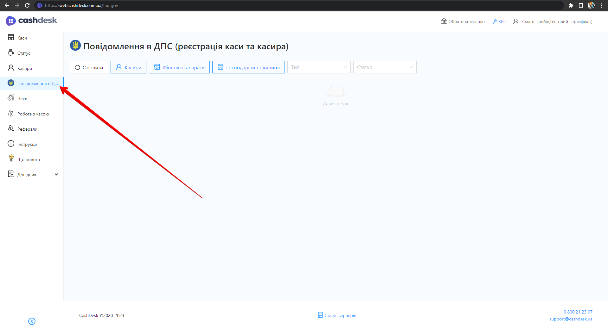Click the Касири filter button
Image resolution: width=608 pixels, height=329 pixels.
coord(128,67)
